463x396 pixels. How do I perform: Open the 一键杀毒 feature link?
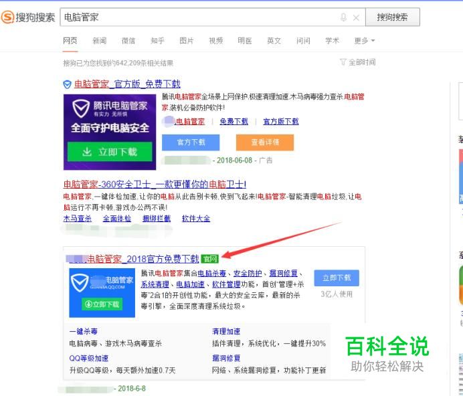83,331
